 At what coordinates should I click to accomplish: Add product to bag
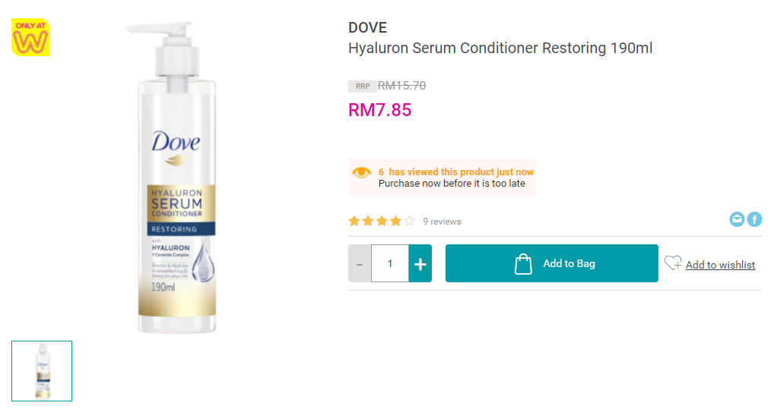coord(552,263)
